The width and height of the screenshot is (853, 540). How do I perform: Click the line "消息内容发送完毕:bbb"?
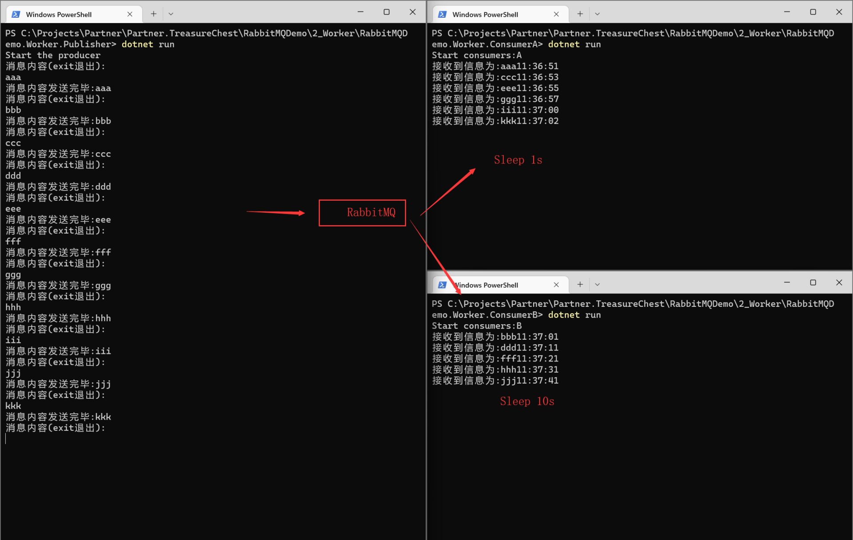point(58,121)
